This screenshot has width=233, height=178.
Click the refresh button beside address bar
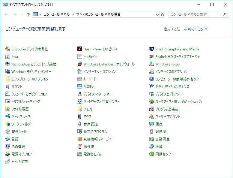point(163,14)
